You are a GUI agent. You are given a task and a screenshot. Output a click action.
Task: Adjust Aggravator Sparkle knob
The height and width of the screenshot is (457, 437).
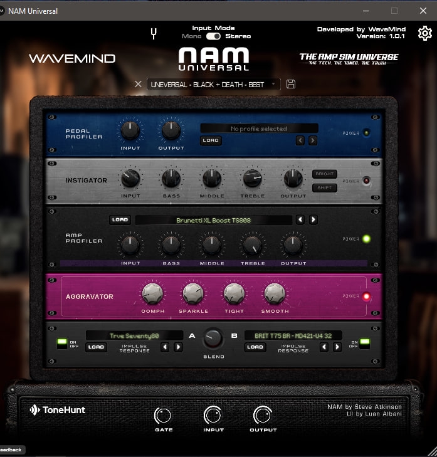coord(193,293)
